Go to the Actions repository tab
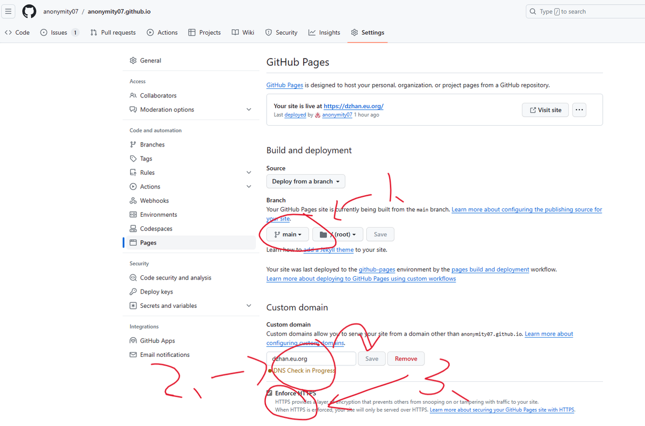 (x=162, y=32)
